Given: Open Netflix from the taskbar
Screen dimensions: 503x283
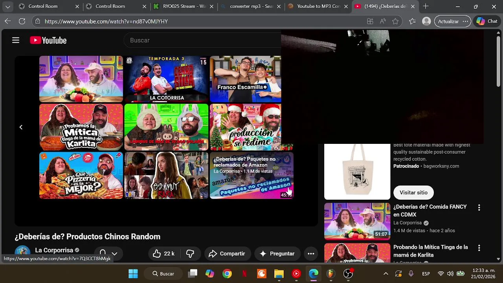Looking at the screenshot, I should (x=244, y=274).
